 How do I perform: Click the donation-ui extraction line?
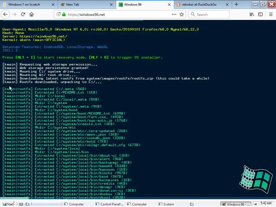point(69,191)
